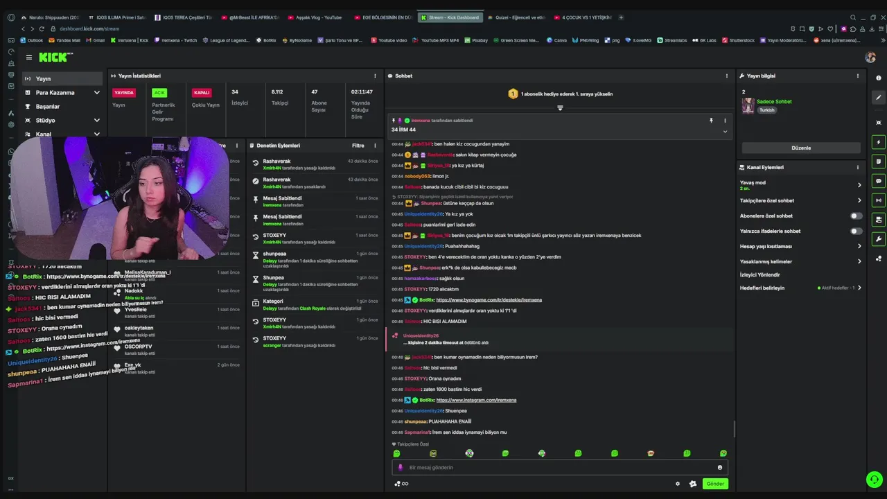The height and width of the screenshot is (499, 887).
Task: Click the Gönder send button
Action: pos(715,484)
